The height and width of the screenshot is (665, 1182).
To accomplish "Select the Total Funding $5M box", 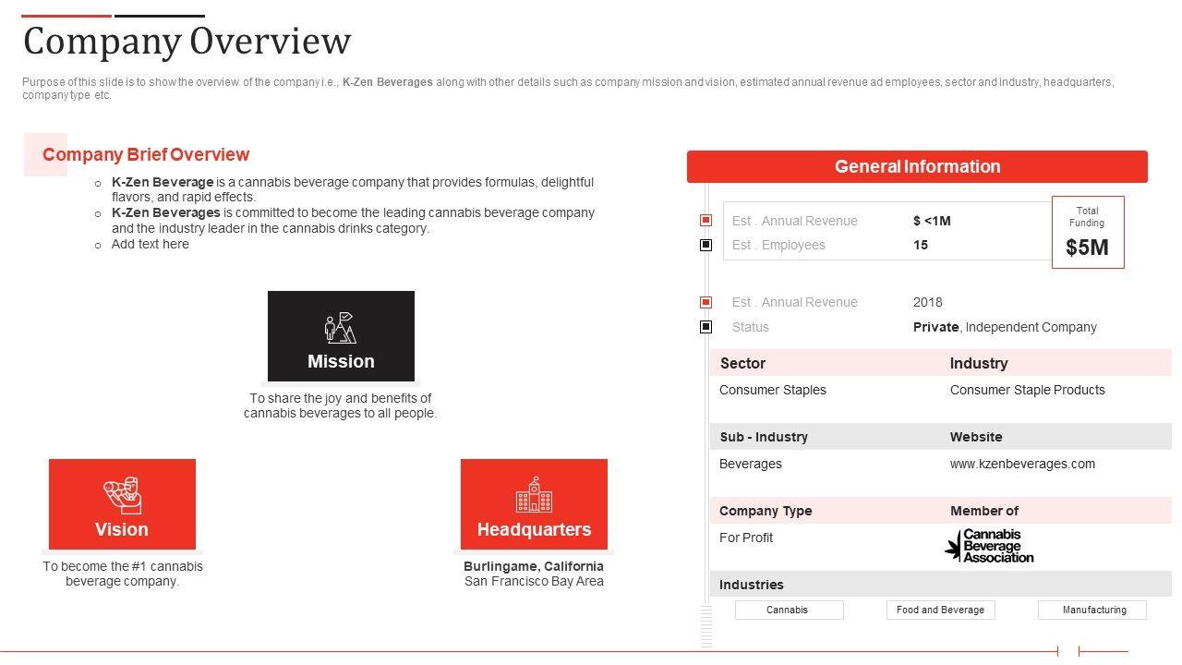I will [x=1088, y=232].
